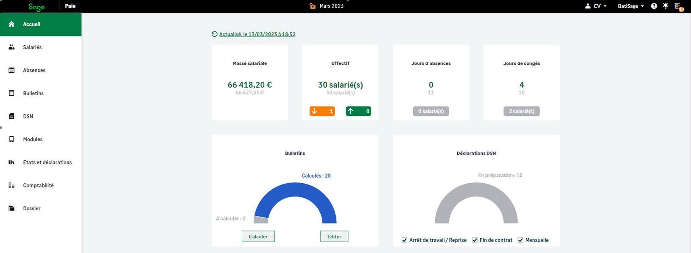Screen dimensions: 691x253
Task: Open the Salariés section
Action: click(41, 47)
